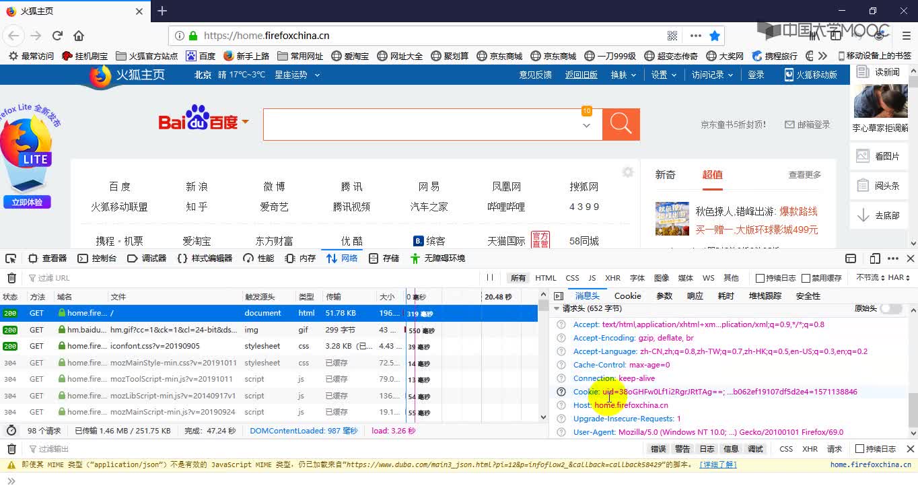Open the site security lock icon
The image size is (918, 490).
(x=193, y=36)
